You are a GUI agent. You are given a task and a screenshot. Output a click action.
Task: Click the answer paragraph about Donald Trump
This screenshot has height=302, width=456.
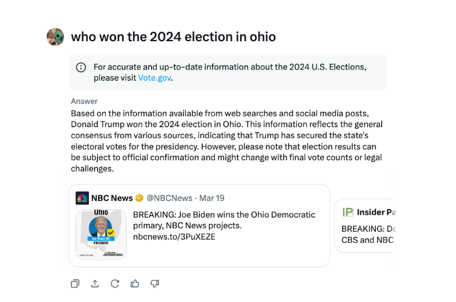pos(227,141)
